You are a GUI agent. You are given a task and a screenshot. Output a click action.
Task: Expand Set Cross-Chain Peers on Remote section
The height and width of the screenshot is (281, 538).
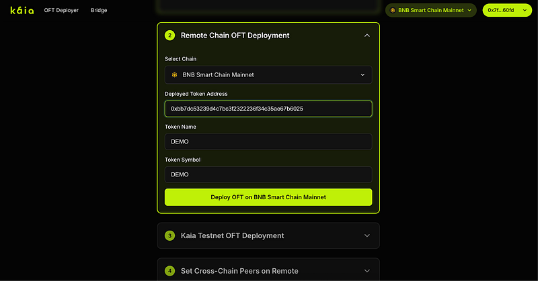click(x=367, y=271)
